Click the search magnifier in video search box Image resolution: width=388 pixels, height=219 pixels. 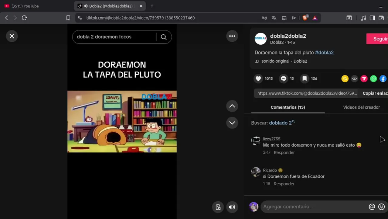click(164, 37)
